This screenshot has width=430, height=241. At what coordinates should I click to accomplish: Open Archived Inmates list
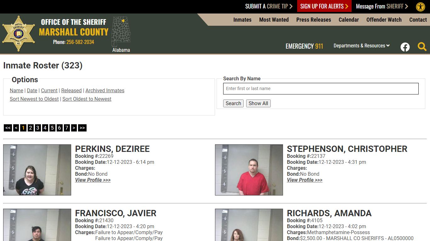pos(105,90)
